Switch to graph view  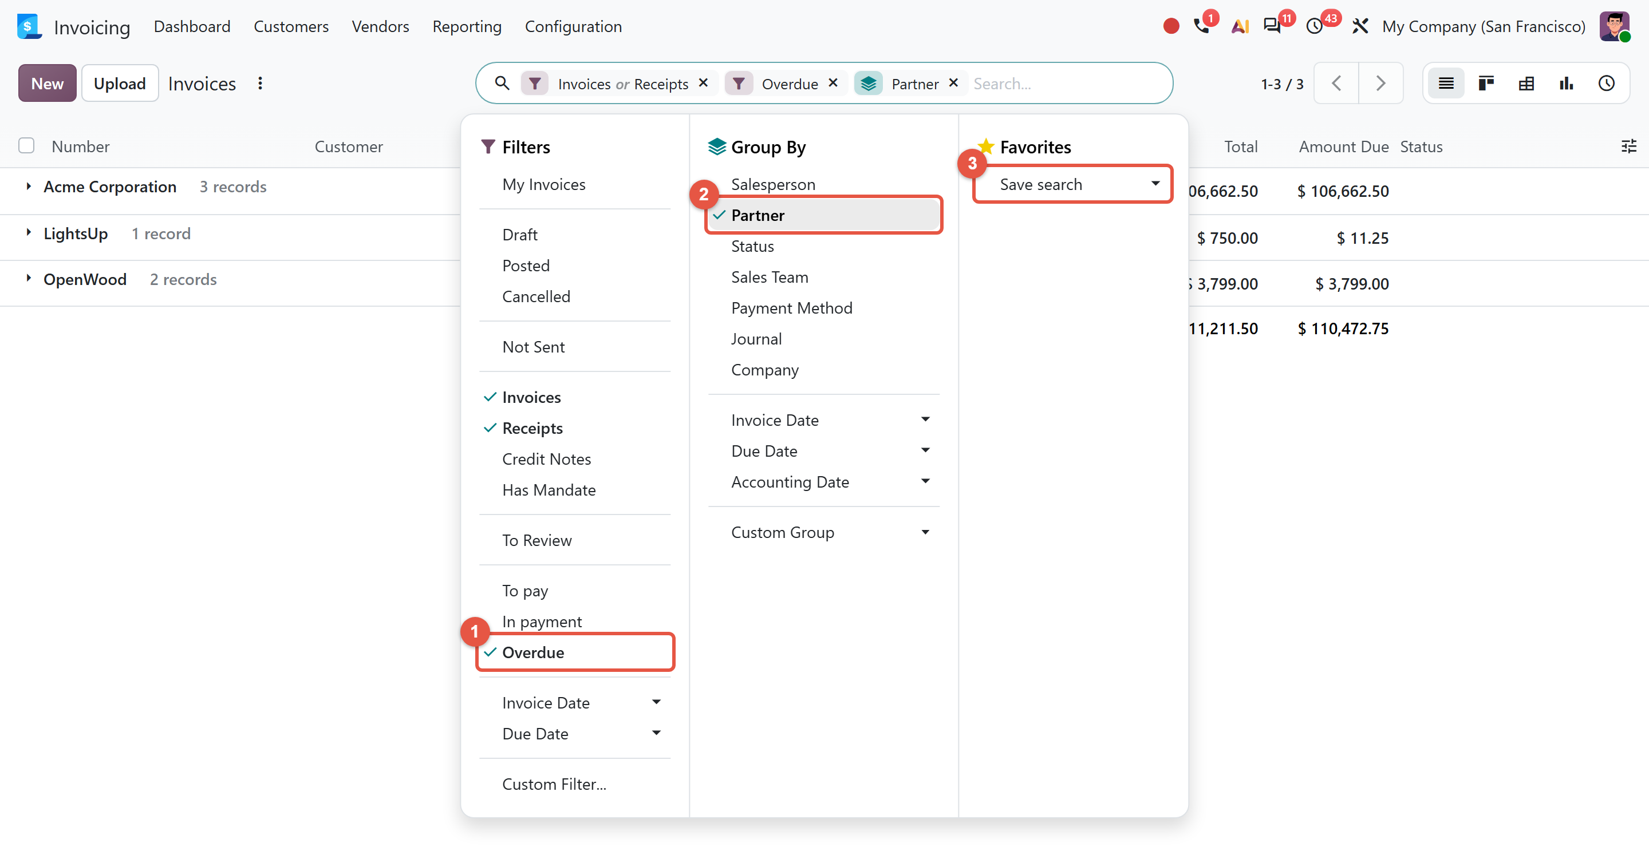[1567, 83]
